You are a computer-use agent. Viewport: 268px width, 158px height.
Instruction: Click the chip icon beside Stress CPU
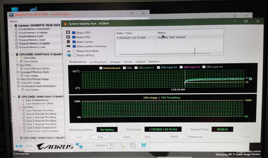(x=68, y=32)
